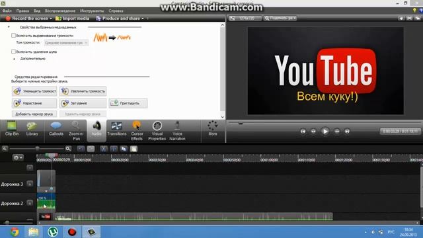Open the Файл menu
The height and width of the screenshot is (238, 423).
(7, 11)
